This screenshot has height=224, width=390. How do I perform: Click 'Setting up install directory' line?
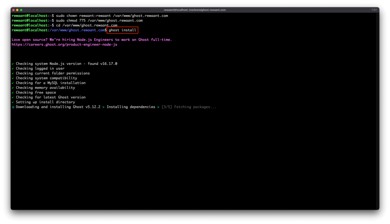[46, 102]
